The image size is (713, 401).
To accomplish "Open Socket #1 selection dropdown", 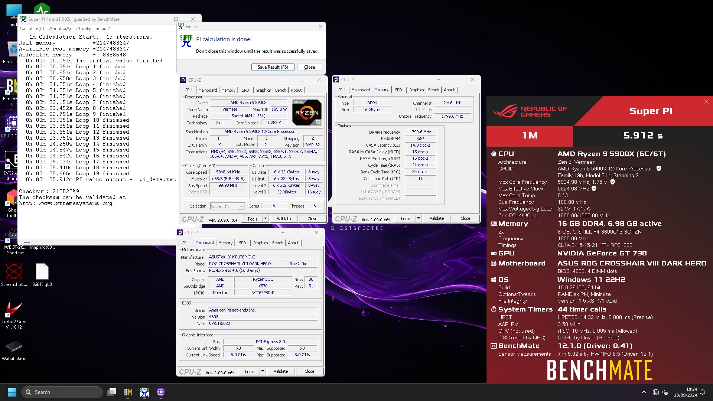I will (x=227, y=206).
